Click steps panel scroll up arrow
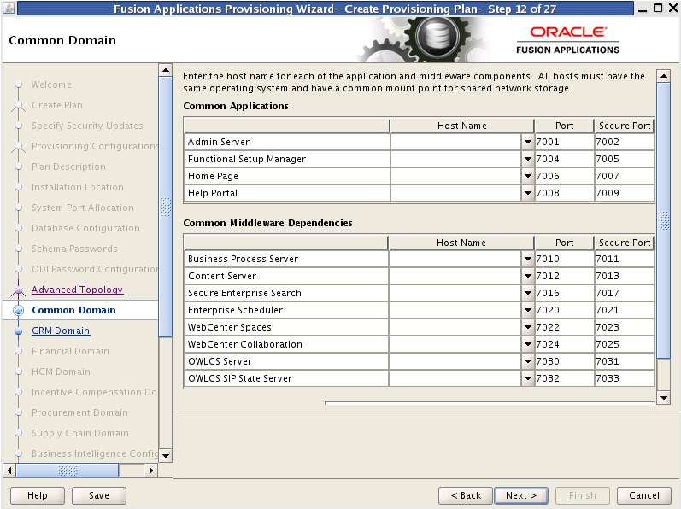681x509 pixels. tap(166, 70)
